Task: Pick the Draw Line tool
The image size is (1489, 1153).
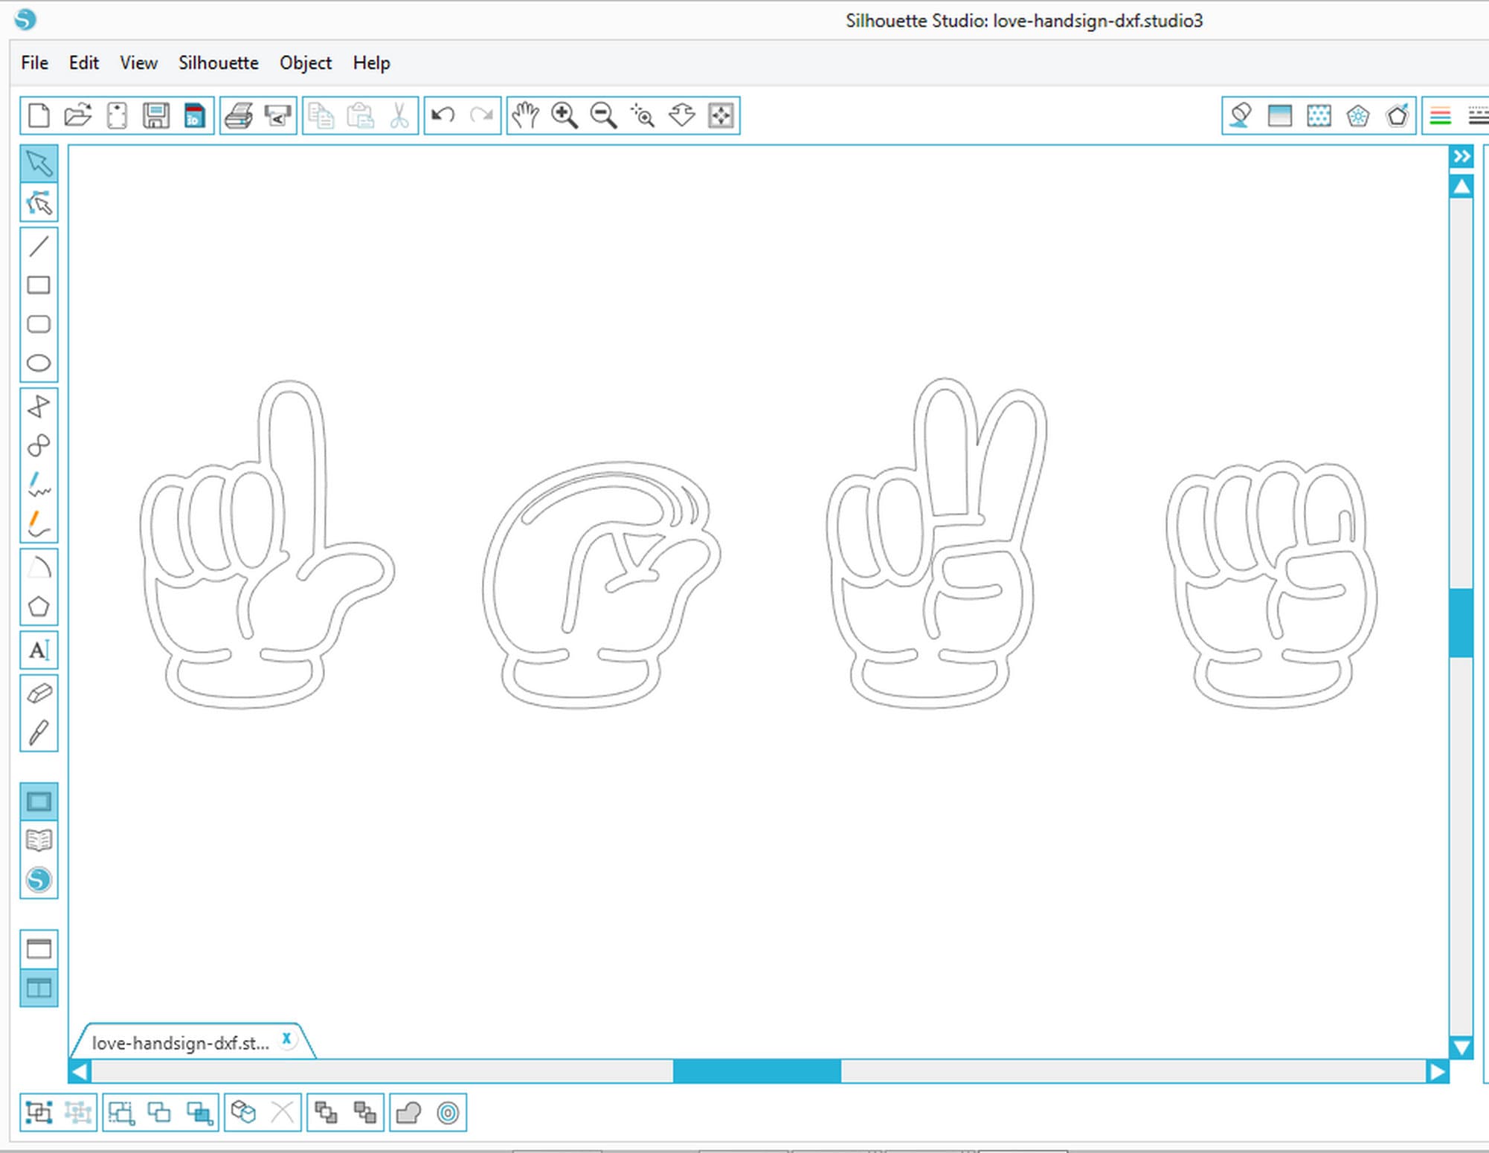Action: point(39,245)
